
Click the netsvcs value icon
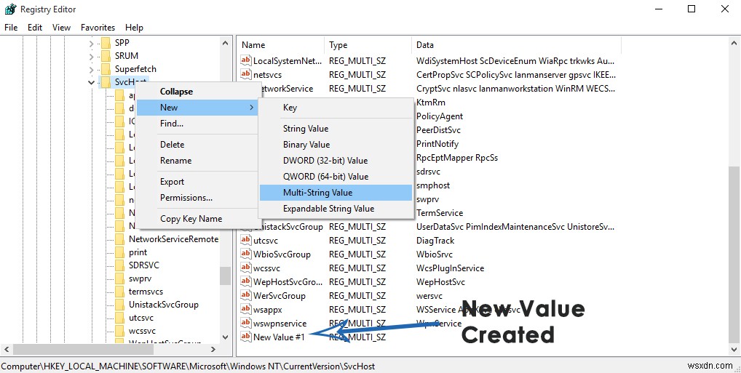246,74
